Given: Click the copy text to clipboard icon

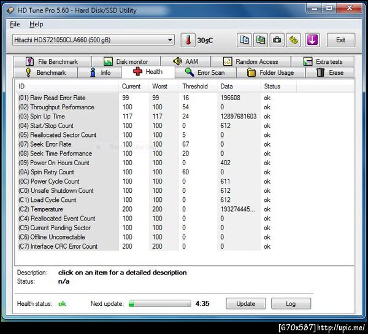Looking at the screenshot, I should pos(244,40).
